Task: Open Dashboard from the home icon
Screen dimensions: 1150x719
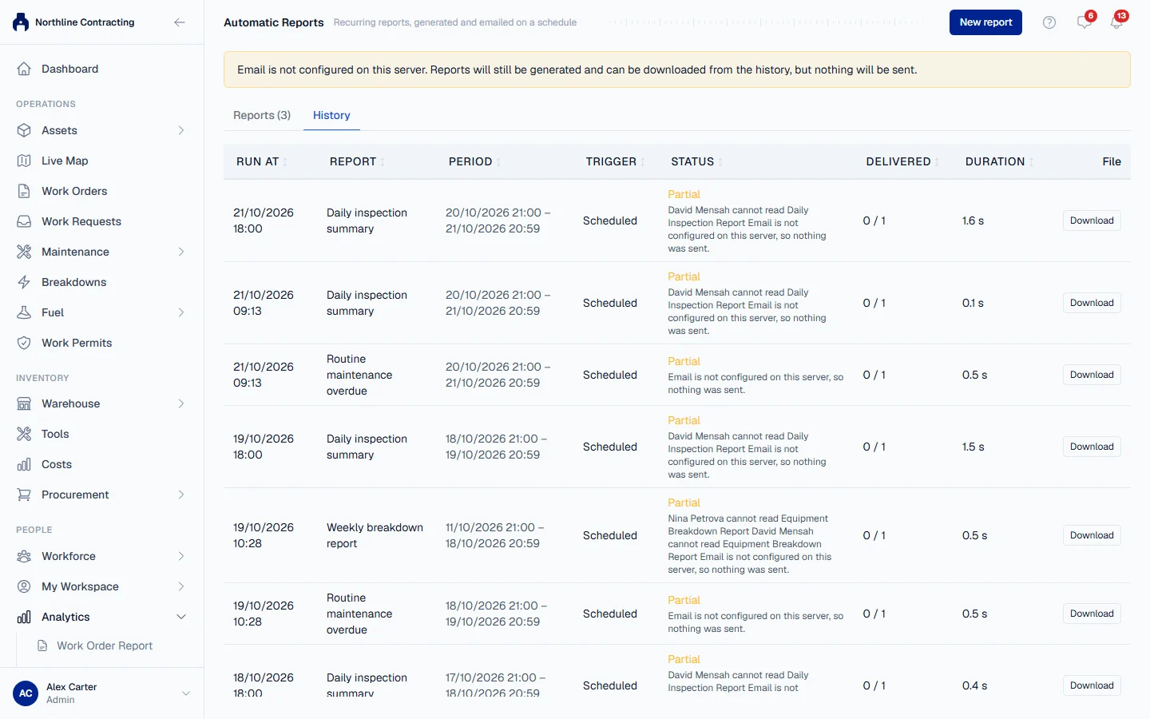Action: click(x=24, y=69)
